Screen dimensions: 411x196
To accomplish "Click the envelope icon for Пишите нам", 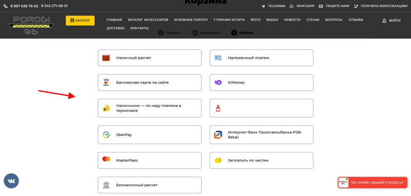I will pyautogui.click(x=321, y=6).
